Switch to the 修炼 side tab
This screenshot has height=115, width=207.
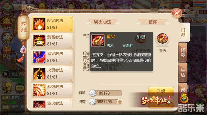click(183, 52)
